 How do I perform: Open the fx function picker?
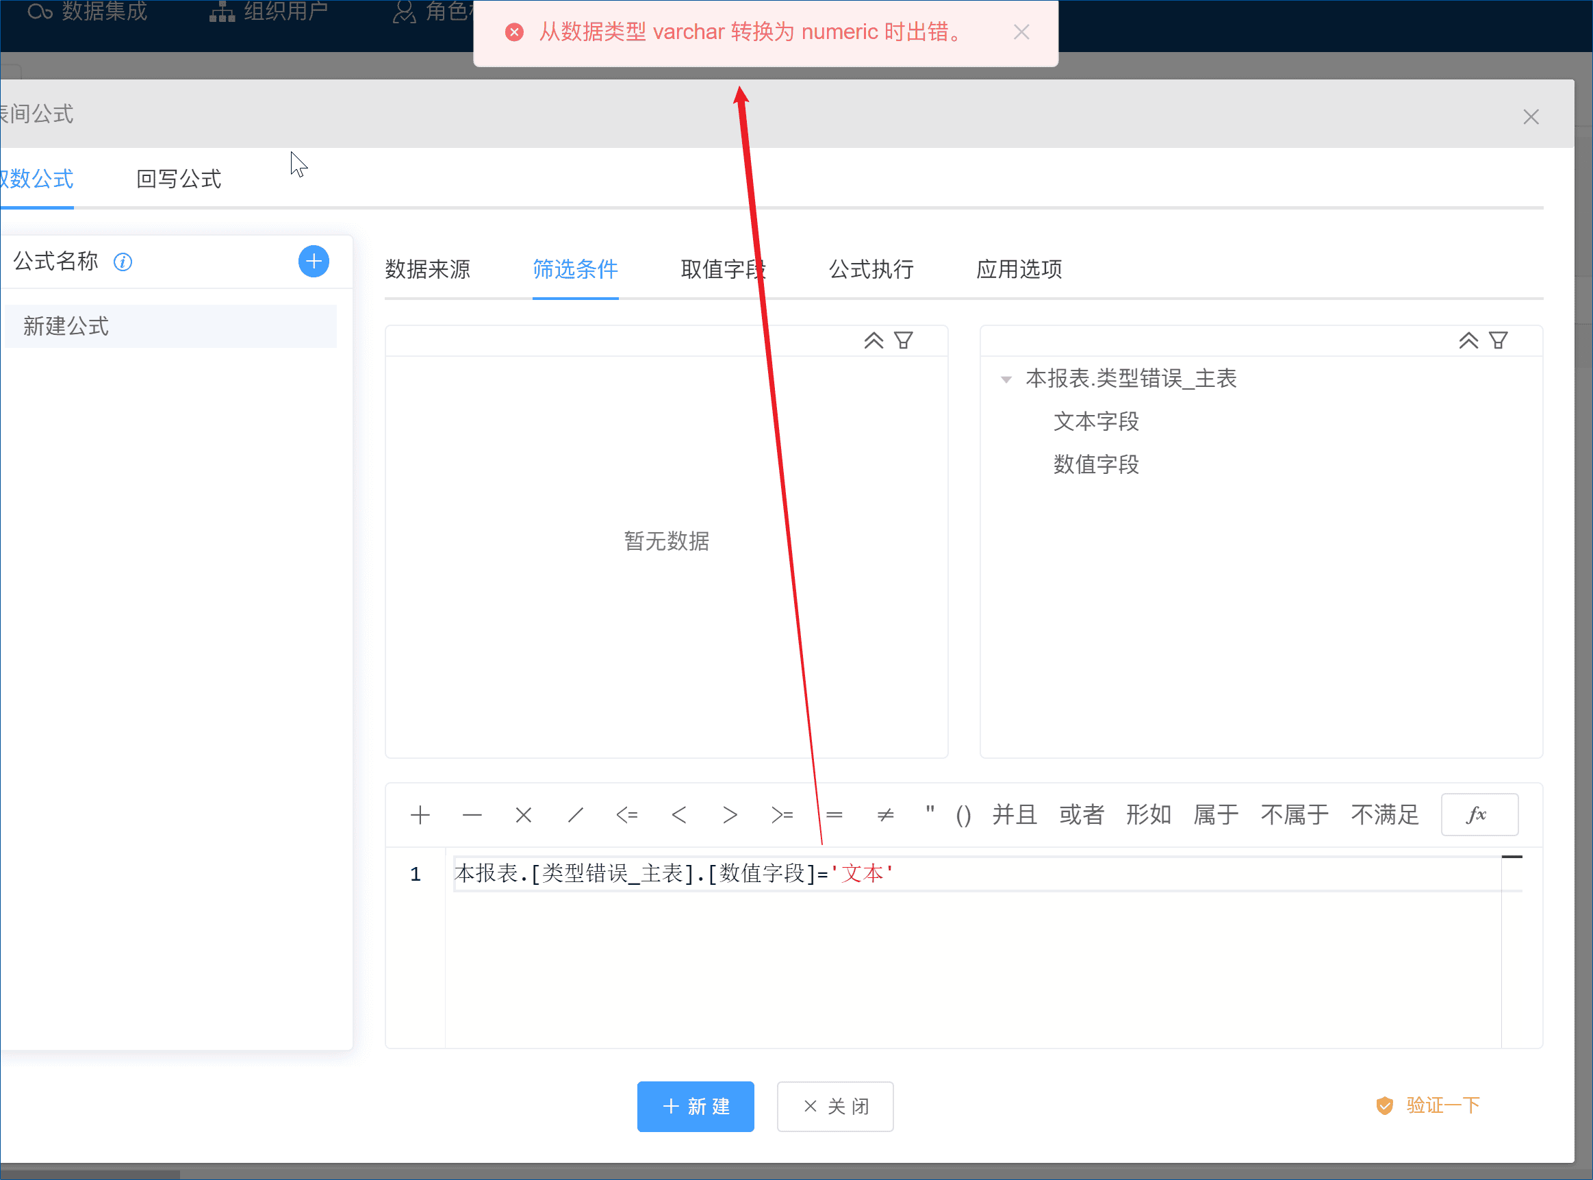pos(1479,814)
